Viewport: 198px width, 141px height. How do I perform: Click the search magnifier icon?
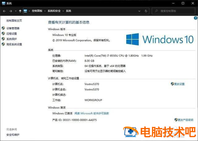[156, 11]
